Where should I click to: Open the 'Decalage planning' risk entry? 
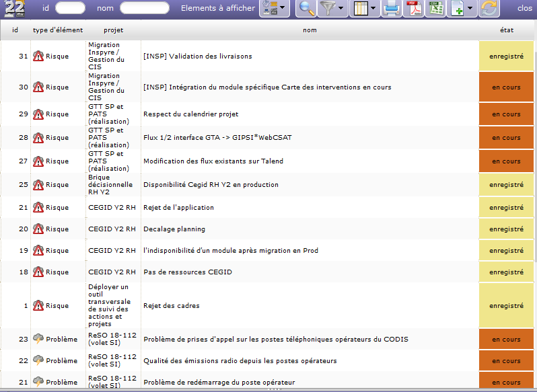(174, 229)
